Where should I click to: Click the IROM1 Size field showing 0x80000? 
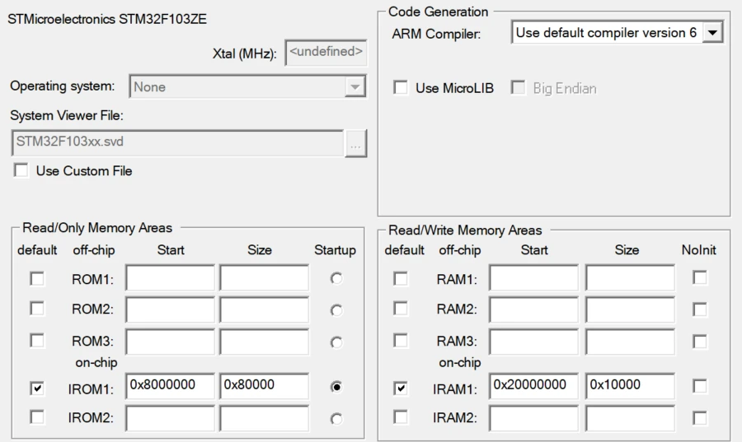(x=264, y=386)
